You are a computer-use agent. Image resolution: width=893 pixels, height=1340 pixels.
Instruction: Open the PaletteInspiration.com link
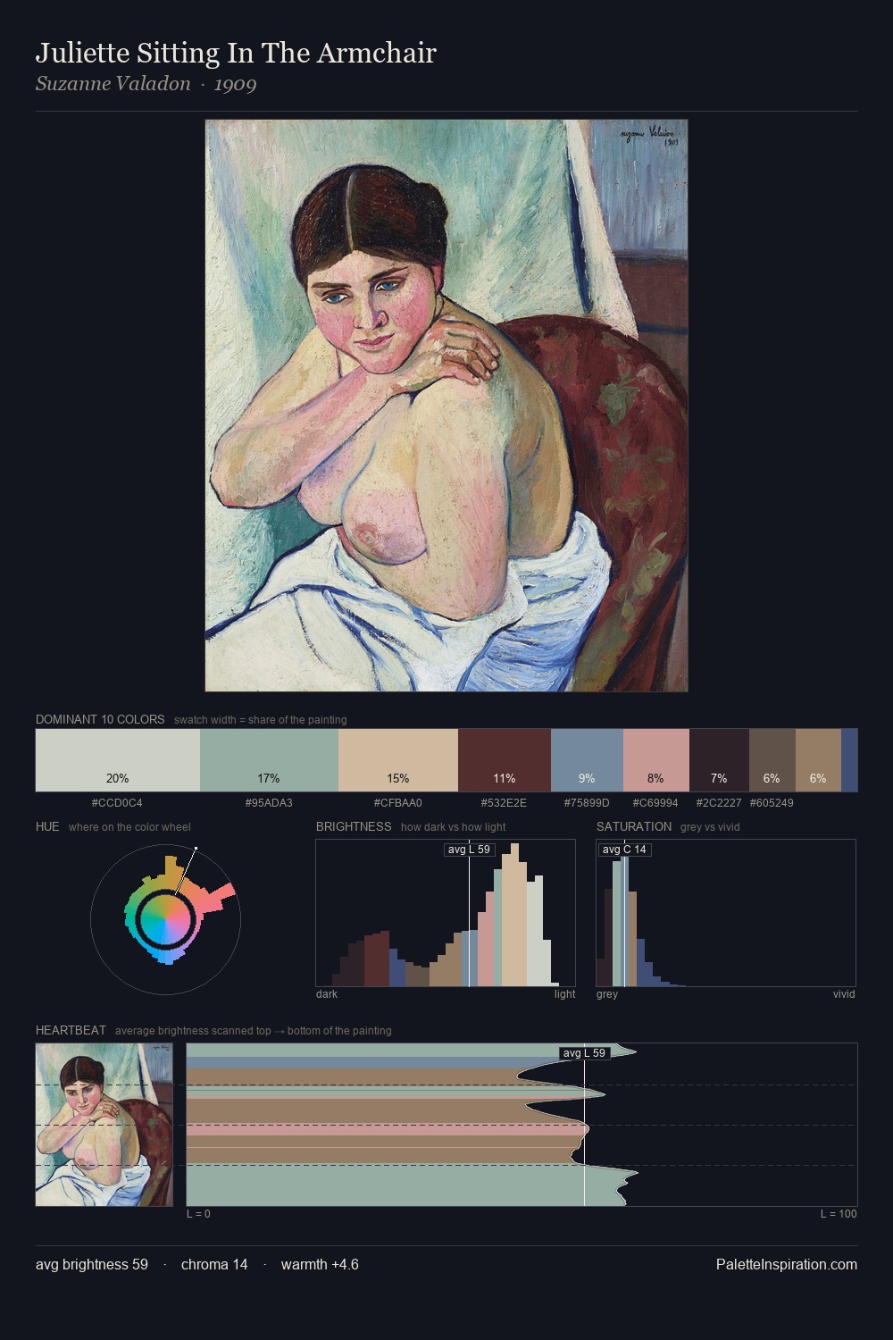click(787, 1264)
